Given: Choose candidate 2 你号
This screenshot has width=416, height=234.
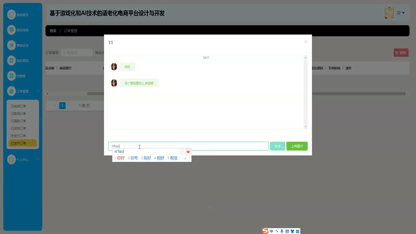Looking at the screenshot, I should click(133, 158).
